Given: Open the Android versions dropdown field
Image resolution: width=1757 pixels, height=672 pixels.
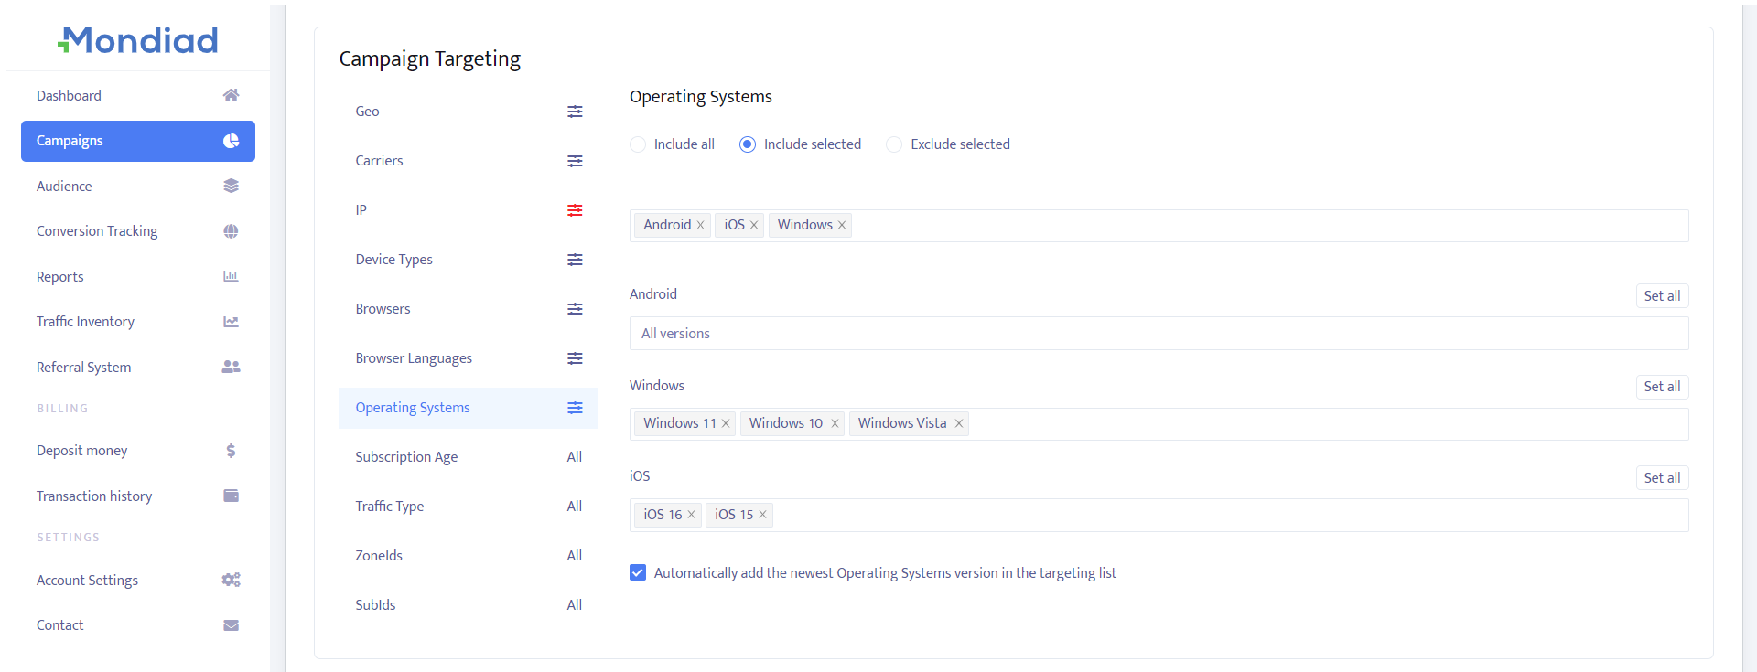Looking at the screenshot, I should click(1158, 334).
